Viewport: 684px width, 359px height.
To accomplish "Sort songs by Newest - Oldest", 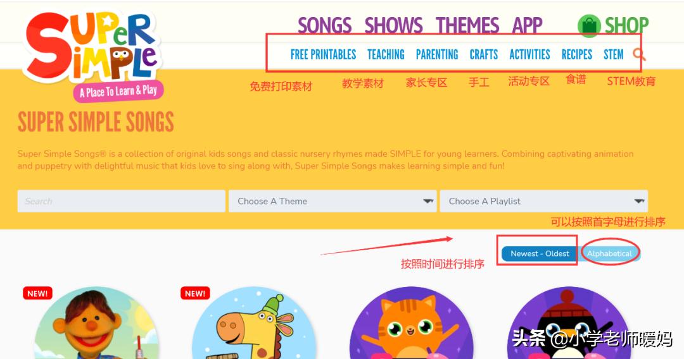I will click(540, 253).
